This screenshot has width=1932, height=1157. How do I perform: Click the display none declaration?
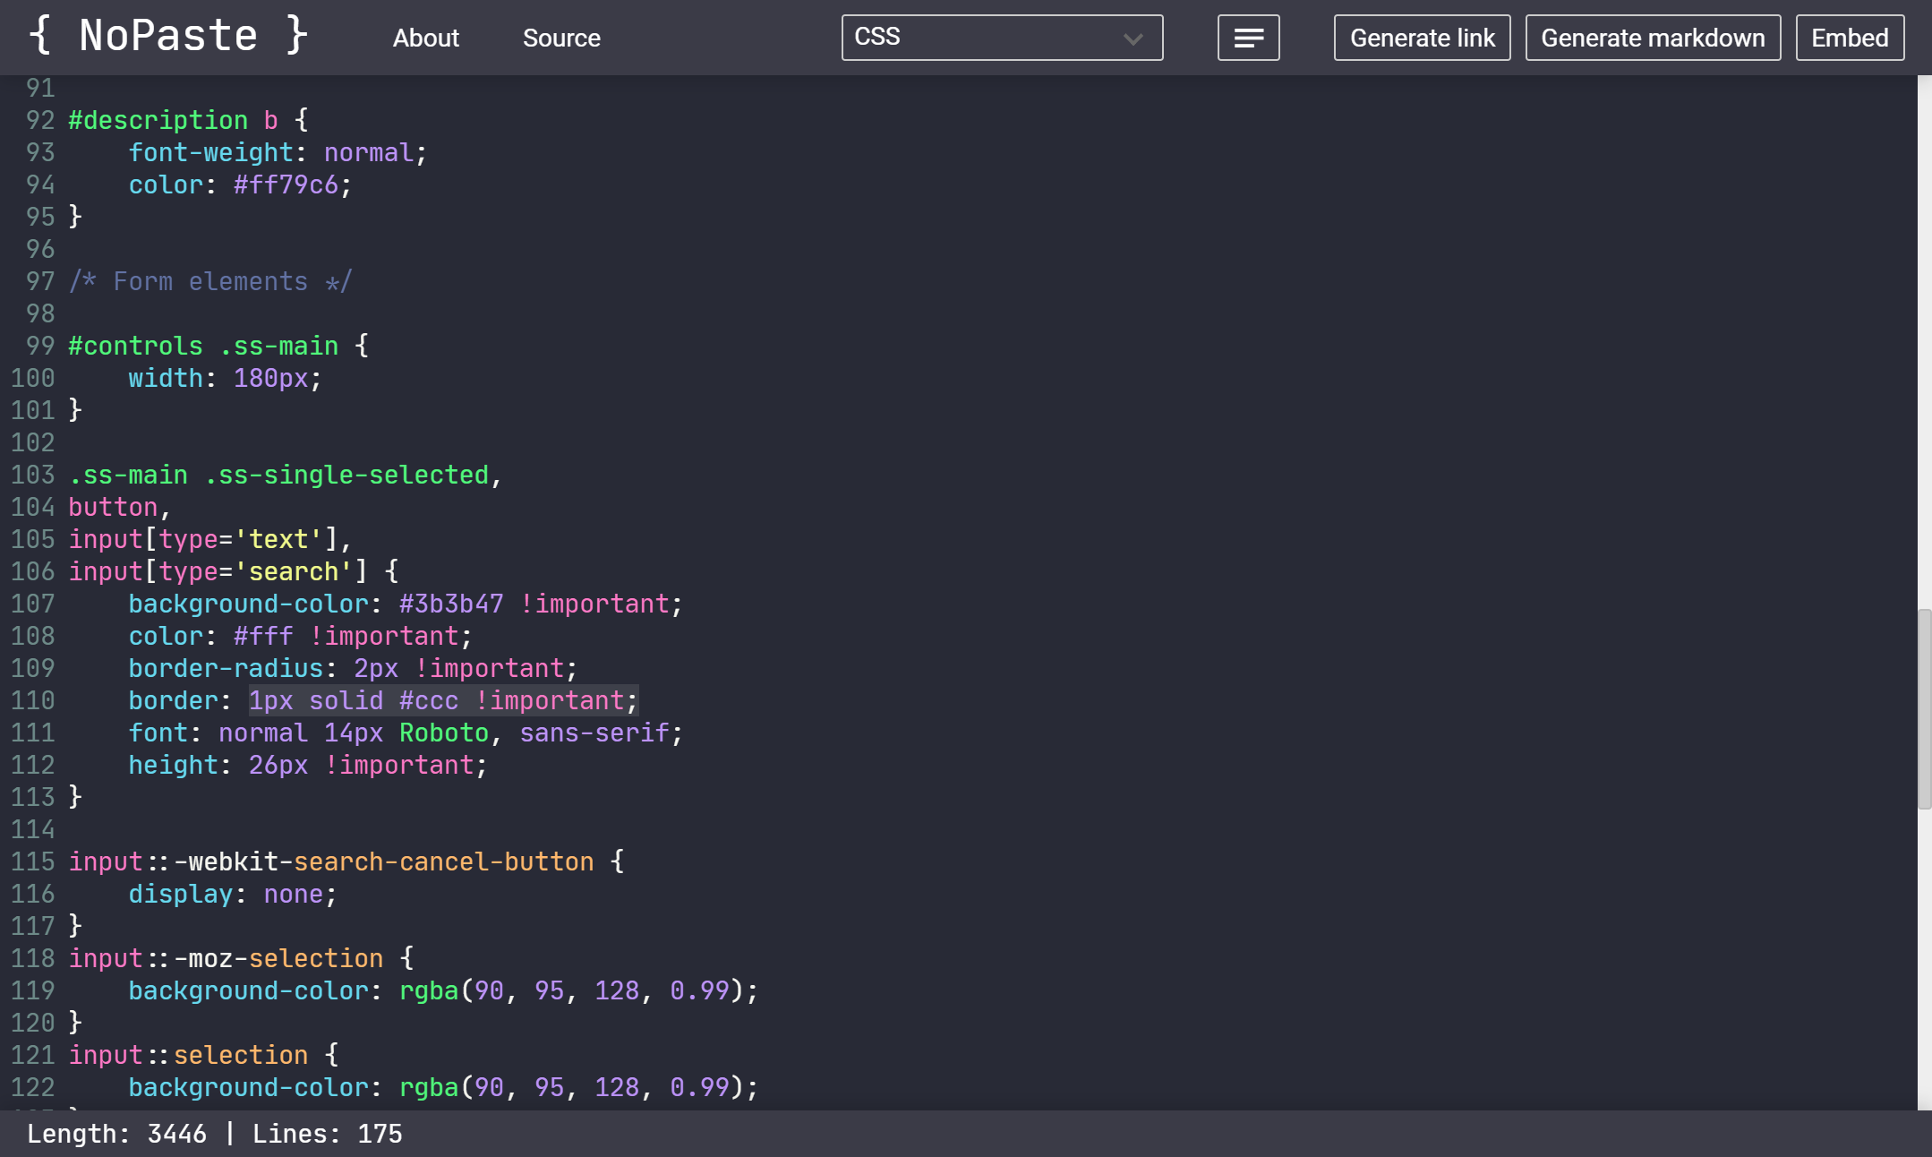click(x=233, y=894)
